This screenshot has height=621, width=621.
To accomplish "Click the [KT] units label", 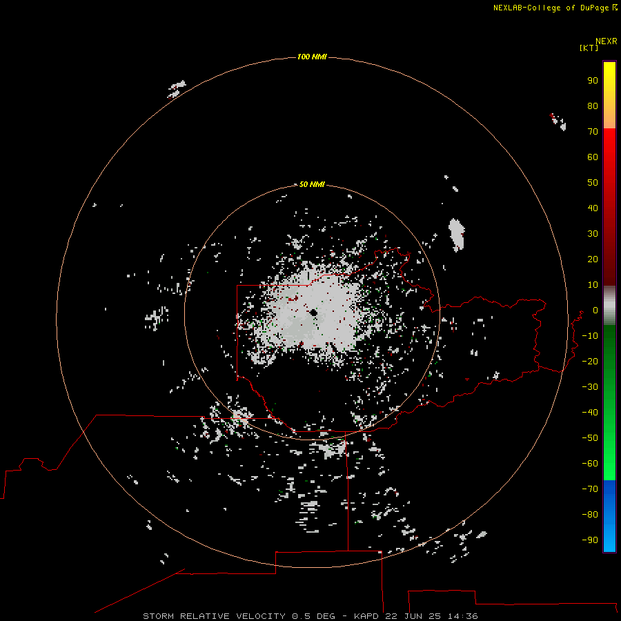I will 589,48.
